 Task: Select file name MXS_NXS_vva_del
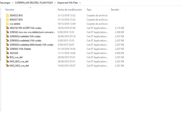(19, 66)
